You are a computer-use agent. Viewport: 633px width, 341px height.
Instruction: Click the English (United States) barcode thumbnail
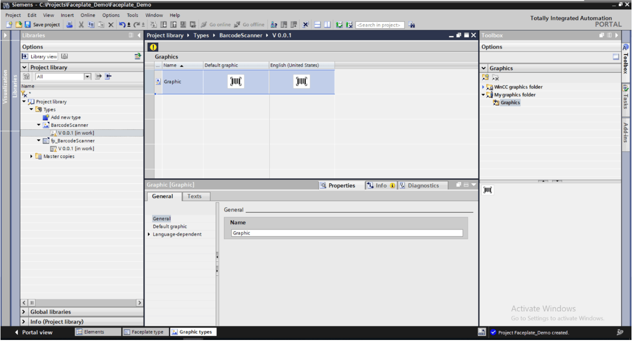(302, 81)
